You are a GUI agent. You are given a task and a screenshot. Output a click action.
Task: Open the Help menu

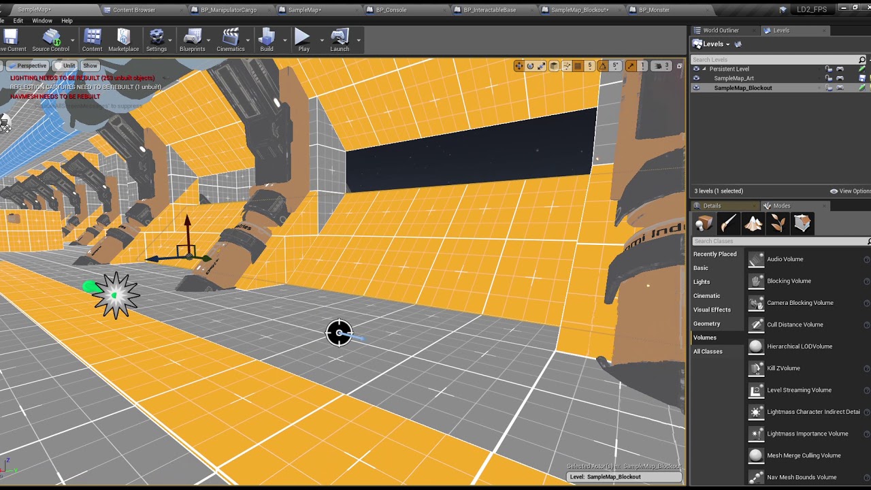pyautogui.click(x=67, y=20)
